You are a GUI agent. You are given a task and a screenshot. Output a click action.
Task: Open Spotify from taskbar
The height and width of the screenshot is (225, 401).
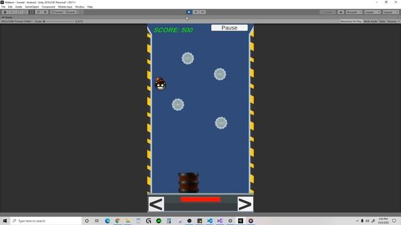pos(159,221)
